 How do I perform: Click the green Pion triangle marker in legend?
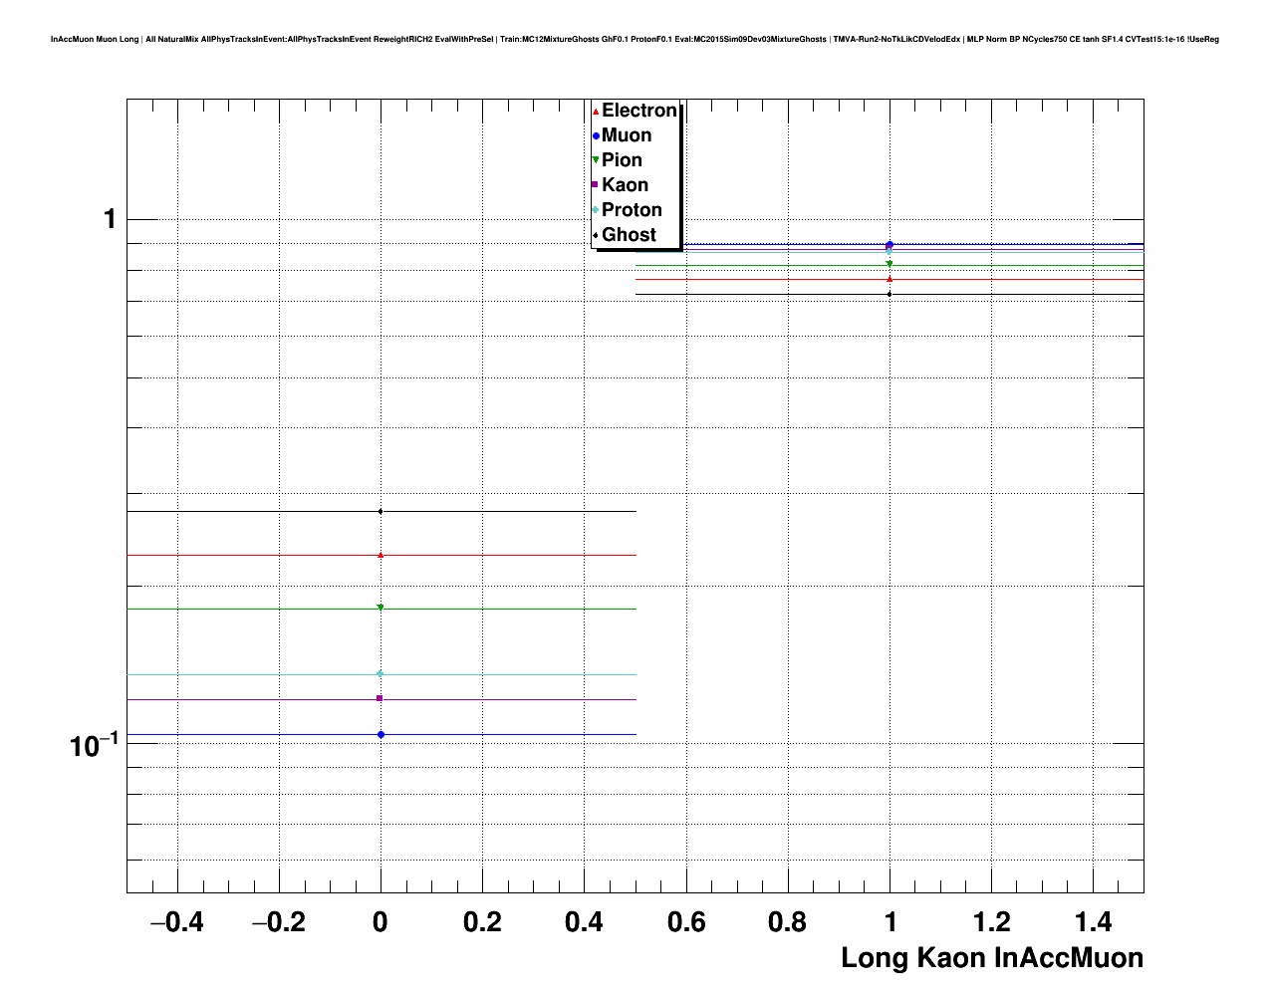click(x=596, y=160)
